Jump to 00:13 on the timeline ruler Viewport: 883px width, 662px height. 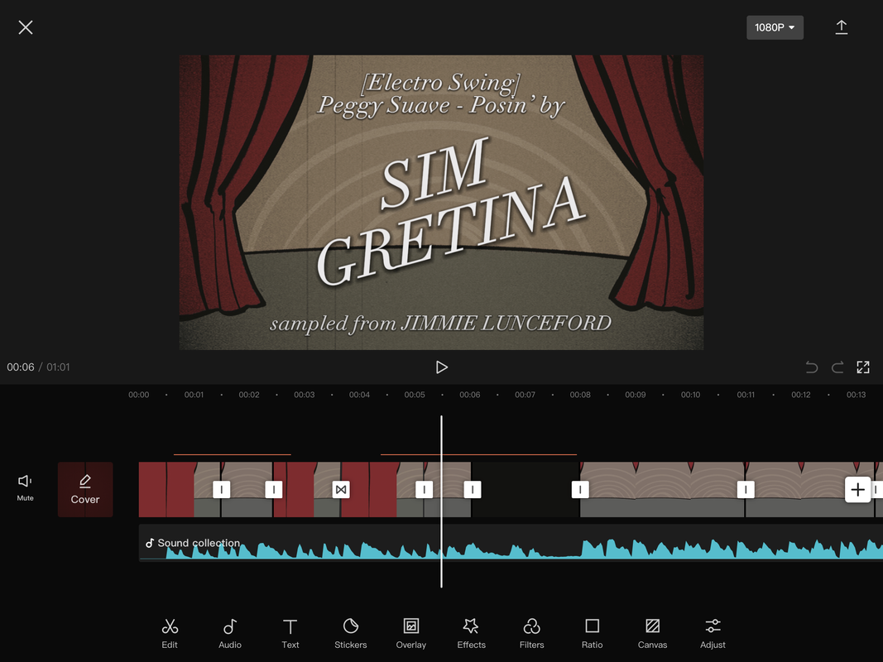point(856,395)
